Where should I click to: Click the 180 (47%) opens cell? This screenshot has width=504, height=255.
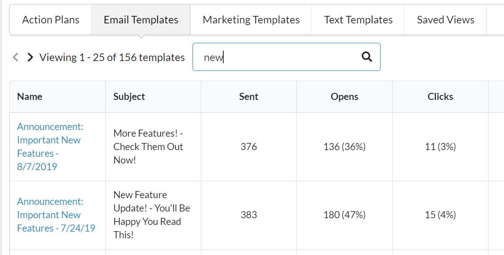click(344, 215)
